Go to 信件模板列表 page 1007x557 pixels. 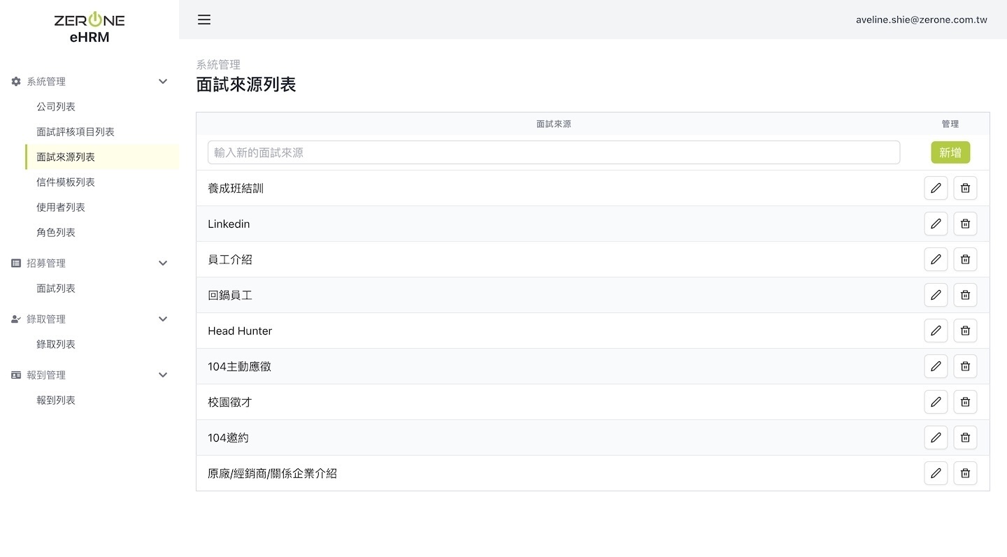point(66,182)
